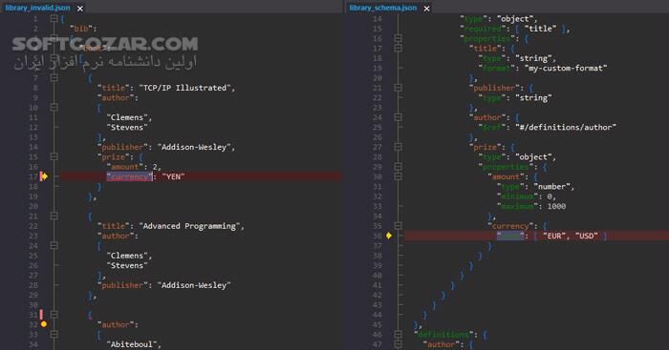669x350 pixels.
Task: Click line number 36 in schema gutter
Action: pyautogui.click(x=378, y=236)
